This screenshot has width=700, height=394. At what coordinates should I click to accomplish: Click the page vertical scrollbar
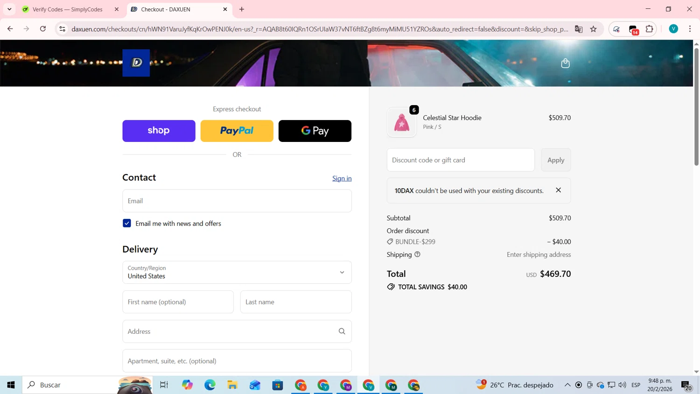696,106
